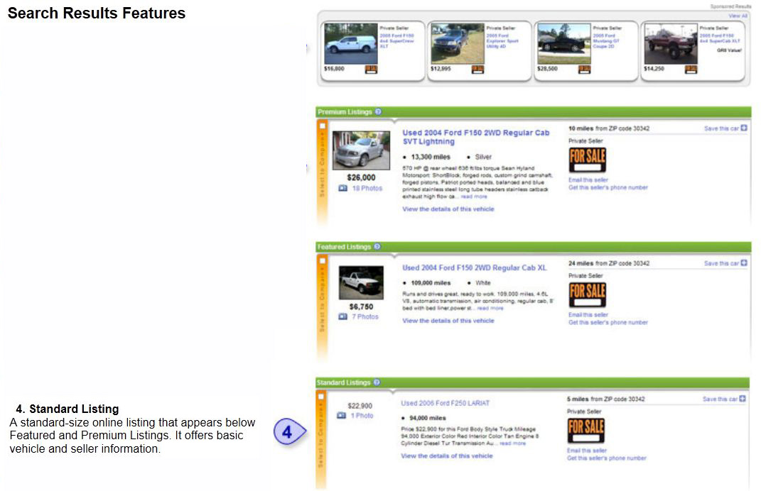Check the compare box for the Featured listing

pos(323,261)
